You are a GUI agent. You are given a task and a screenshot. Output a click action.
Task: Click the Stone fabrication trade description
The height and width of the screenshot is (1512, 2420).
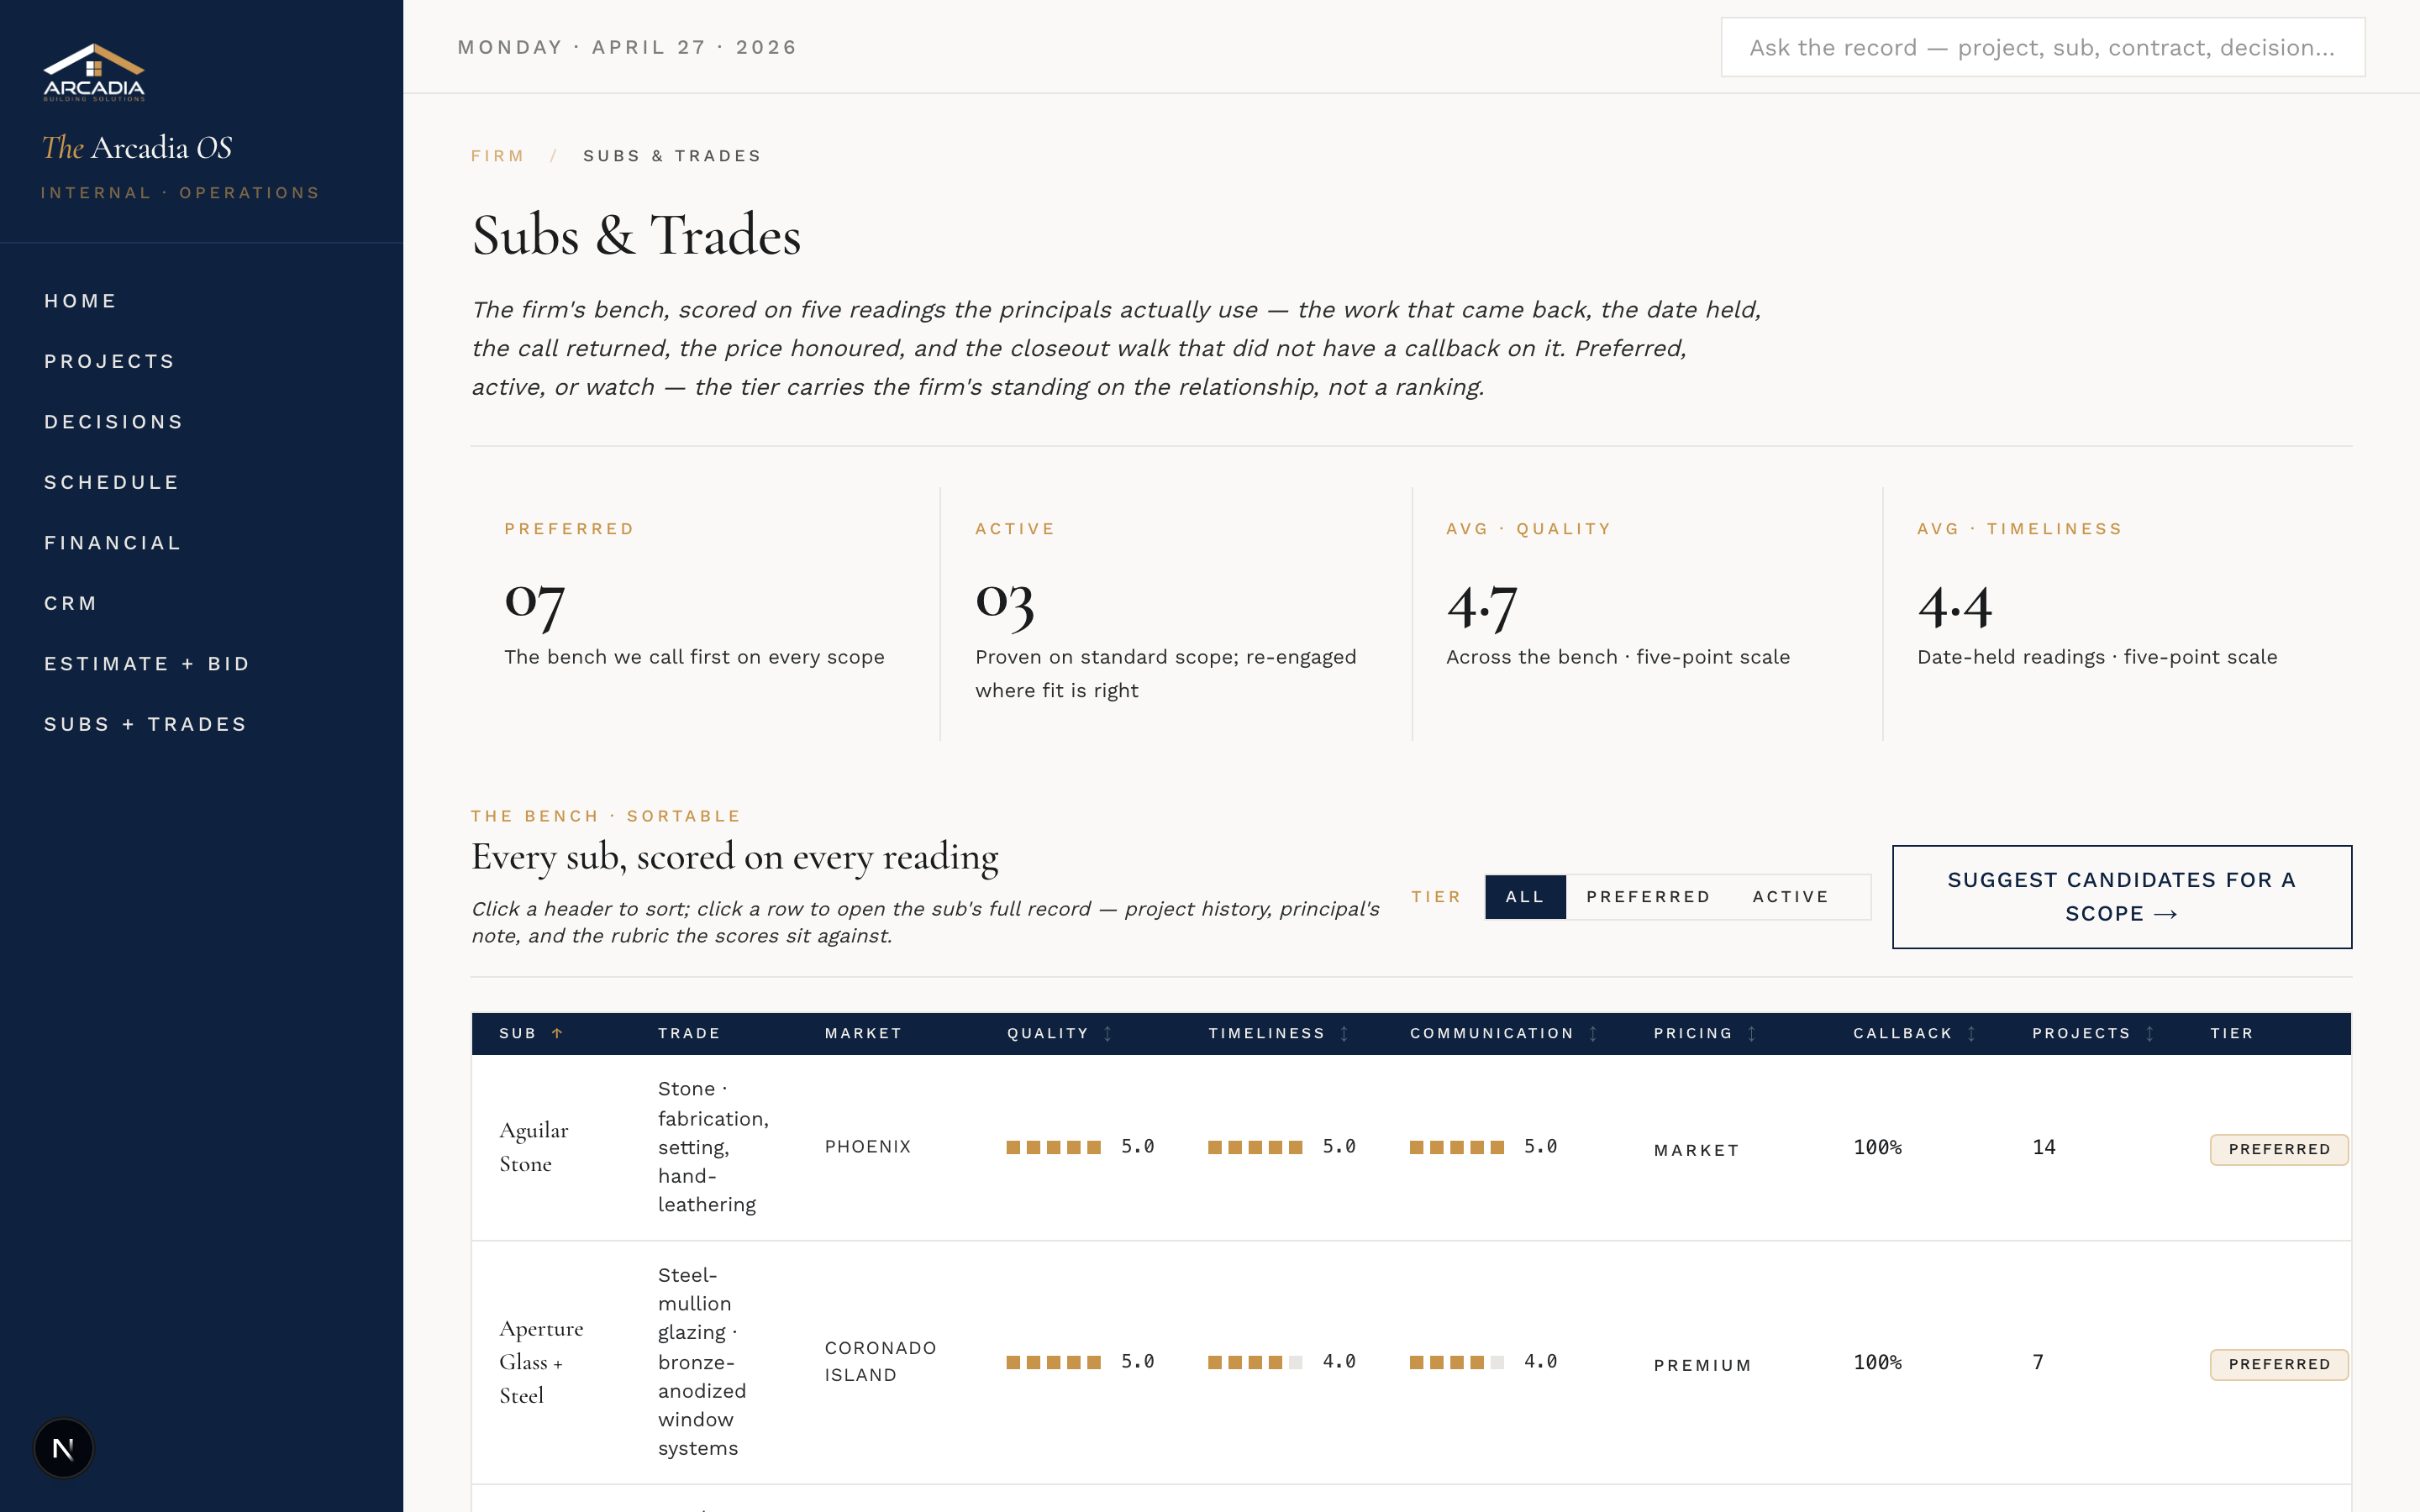714,1147
